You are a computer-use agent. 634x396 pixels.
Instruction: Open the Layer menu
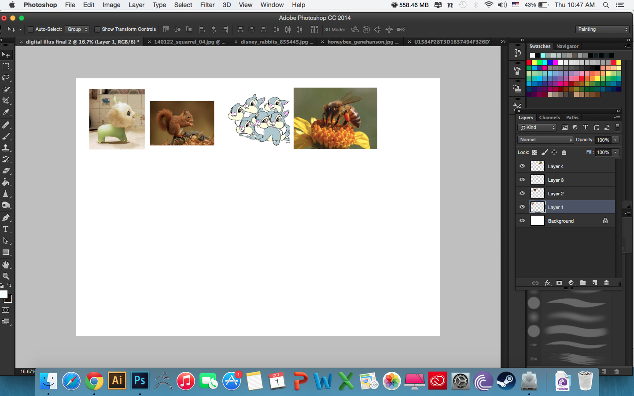136,5
